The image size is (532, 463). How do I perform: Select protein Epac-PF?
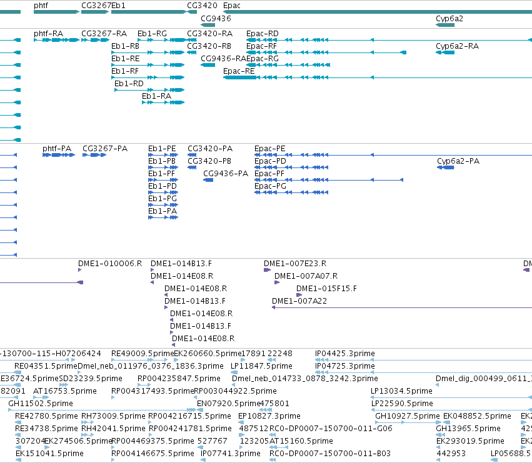pyautogui.click(x=329, y=180)
